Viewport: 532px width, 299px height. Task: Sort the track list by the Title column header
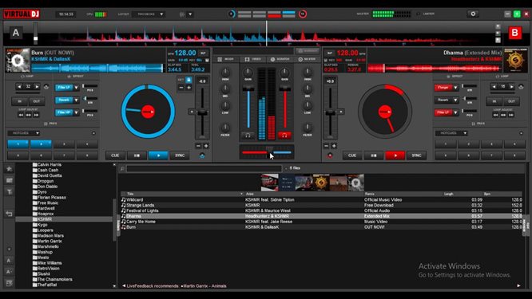(183, 194)
